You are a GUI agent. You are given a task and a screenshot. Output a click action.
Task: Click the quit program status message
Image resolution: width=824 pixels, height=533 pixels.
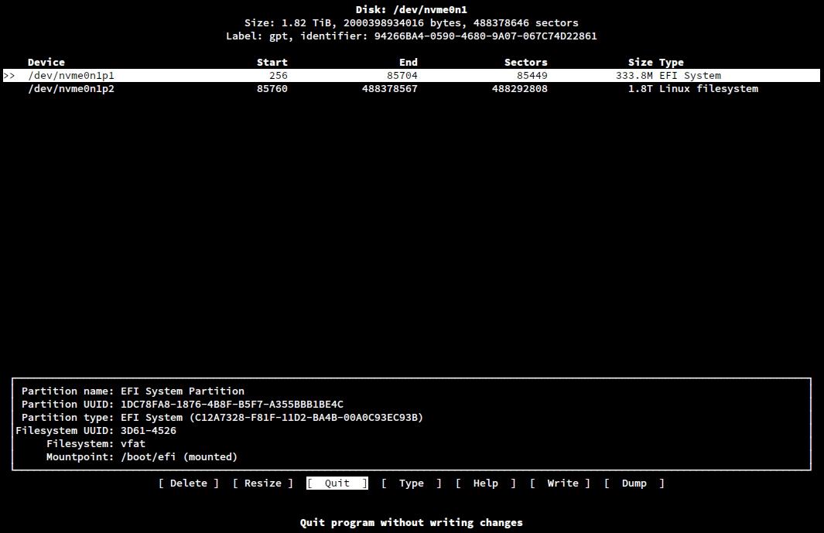pos(411,522)
